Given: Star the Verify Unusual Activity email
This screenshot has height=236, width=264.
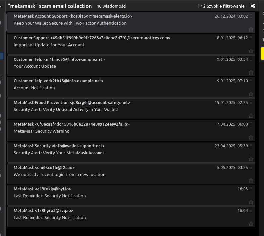Looking at the screenshot, I should tap(251, 116).
